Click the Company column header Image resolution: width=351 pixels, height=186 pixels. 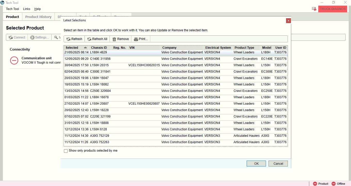182,48
